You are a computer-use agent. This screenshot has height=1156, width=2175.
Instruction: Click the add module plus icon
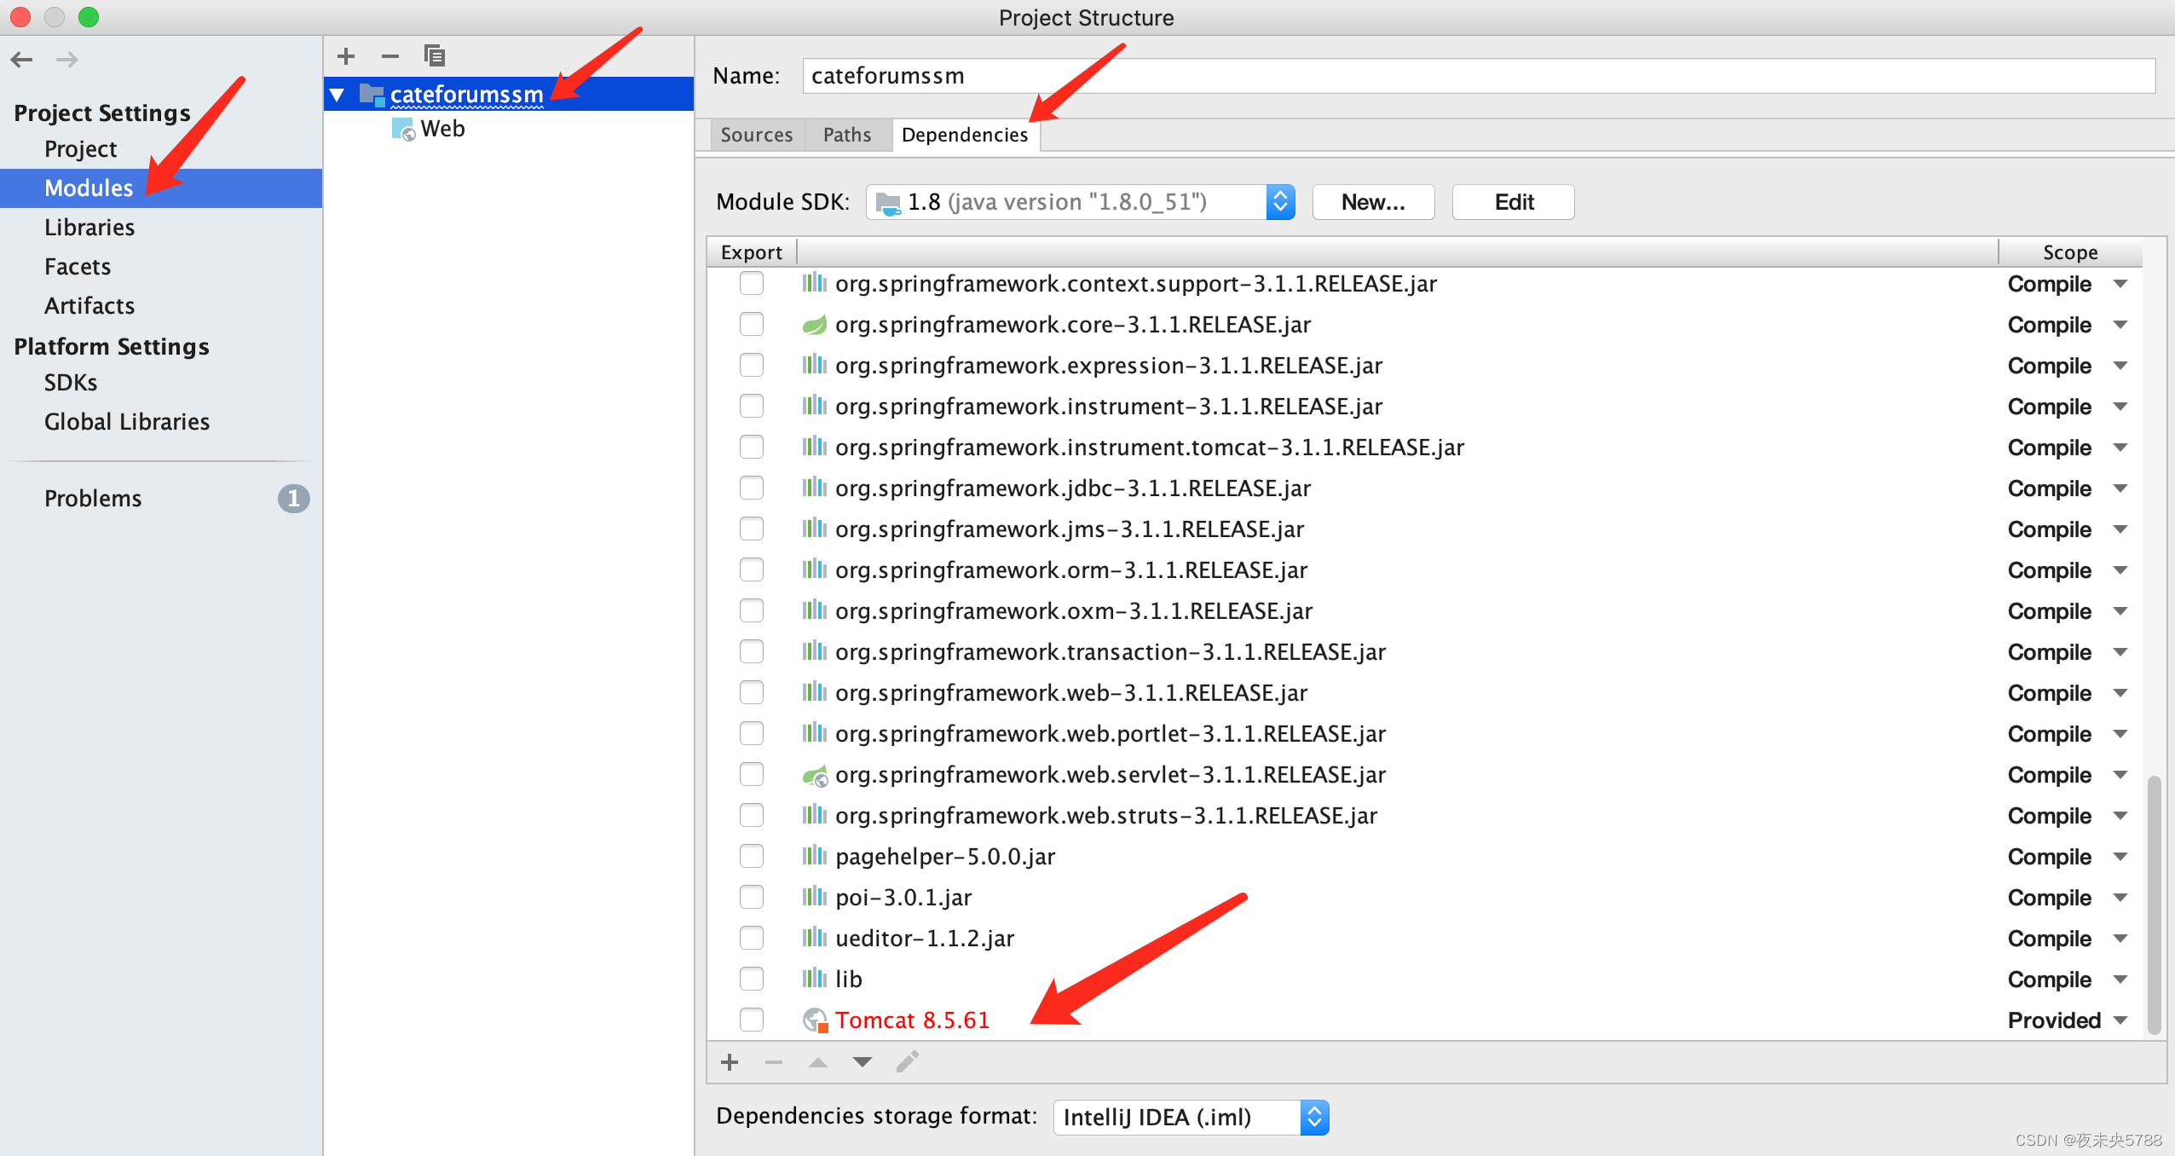click(x=346, y=56)
